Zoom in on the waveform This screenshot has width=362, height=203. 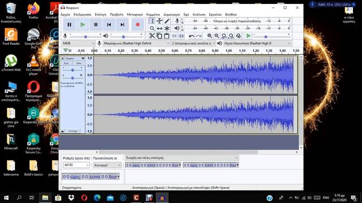pos(209,36)
